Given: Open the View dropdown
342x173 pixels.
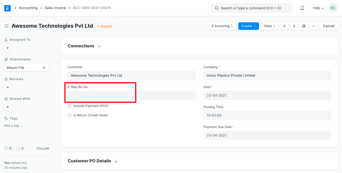Looking at the screenshot, I should coord(270,26).
